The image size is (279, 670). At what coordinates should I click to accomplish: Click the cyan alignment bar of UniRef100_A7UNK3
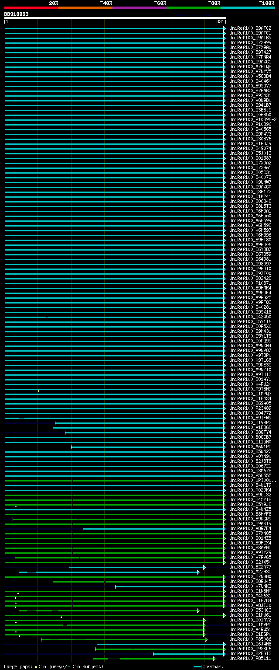click(x=170, y=586)
